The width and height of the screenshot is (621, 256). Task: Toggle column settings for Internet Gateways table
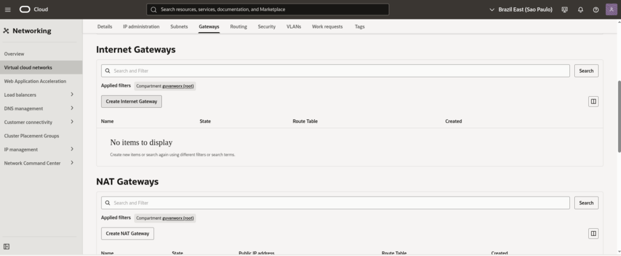[x=593, y=102]
